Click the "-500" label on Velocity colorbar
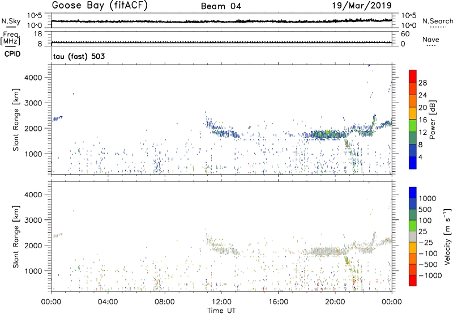453x314 pixels. pyautogui.click(x=428, y=264)
